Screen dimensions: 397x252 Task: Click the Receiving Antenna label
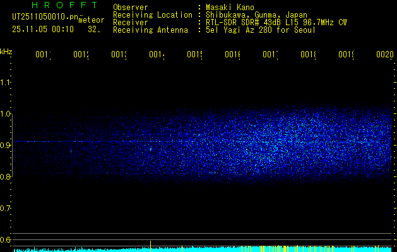(x=151, y=30)
